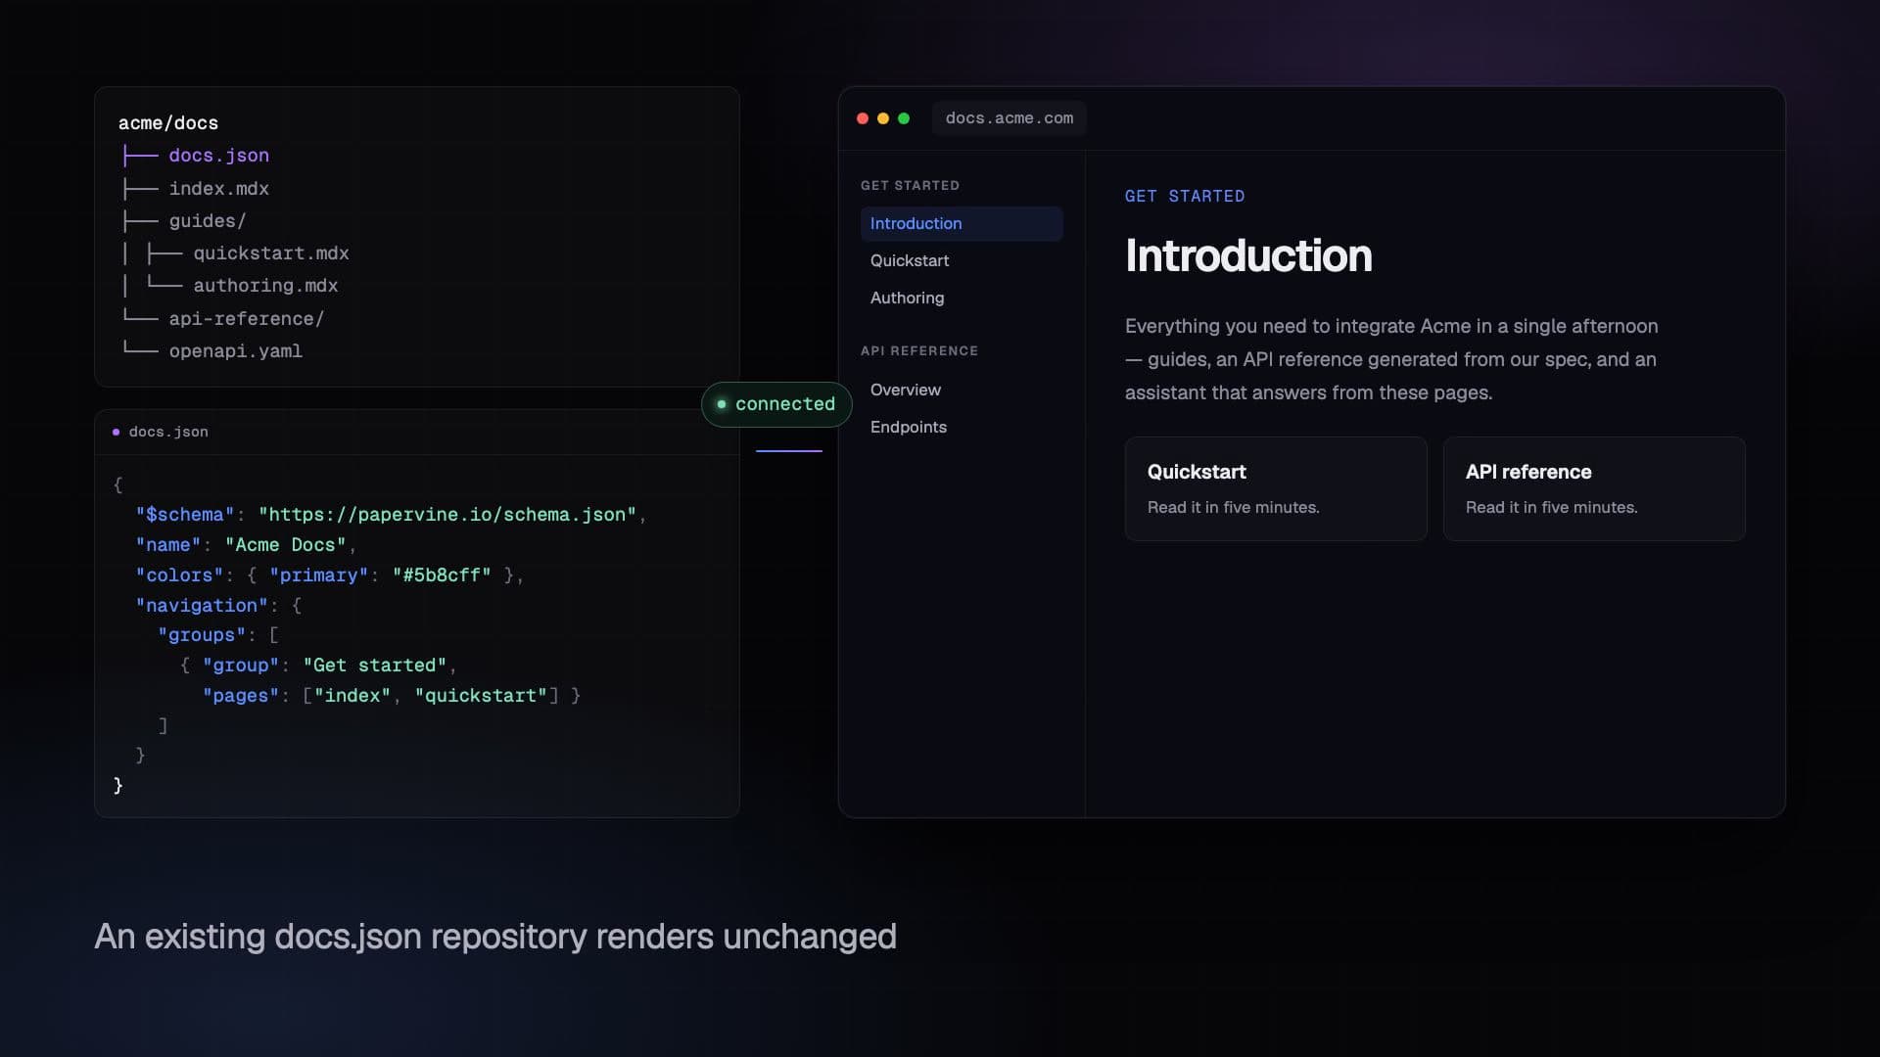Screen dimensions: 1880x1057
Task: Select openapi.yaml in the file tree
Action: [x=235, y=350]
